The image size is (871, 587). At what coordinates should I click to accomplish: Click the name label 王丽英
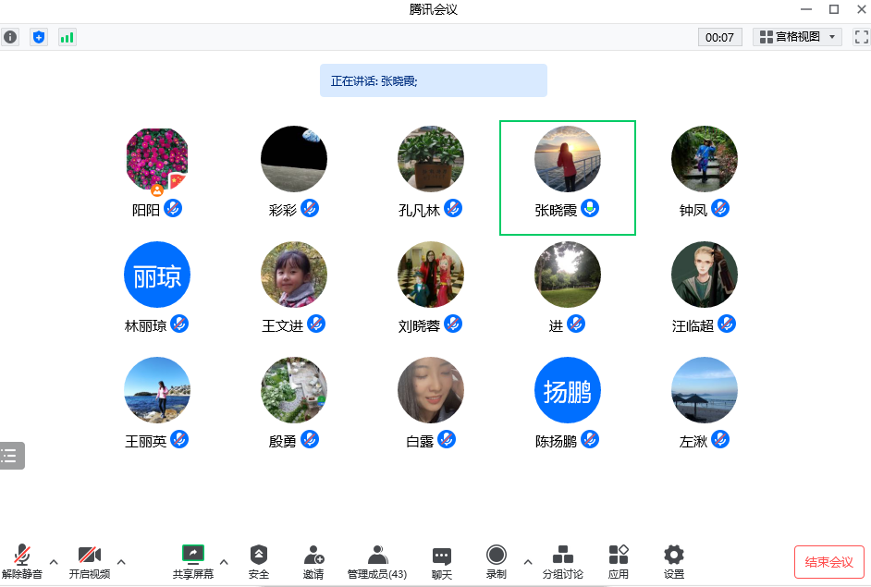coord(145,441)
